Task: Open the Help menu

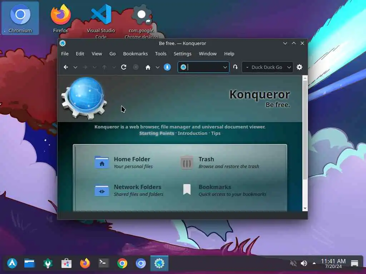Action: tap(229, 54)
